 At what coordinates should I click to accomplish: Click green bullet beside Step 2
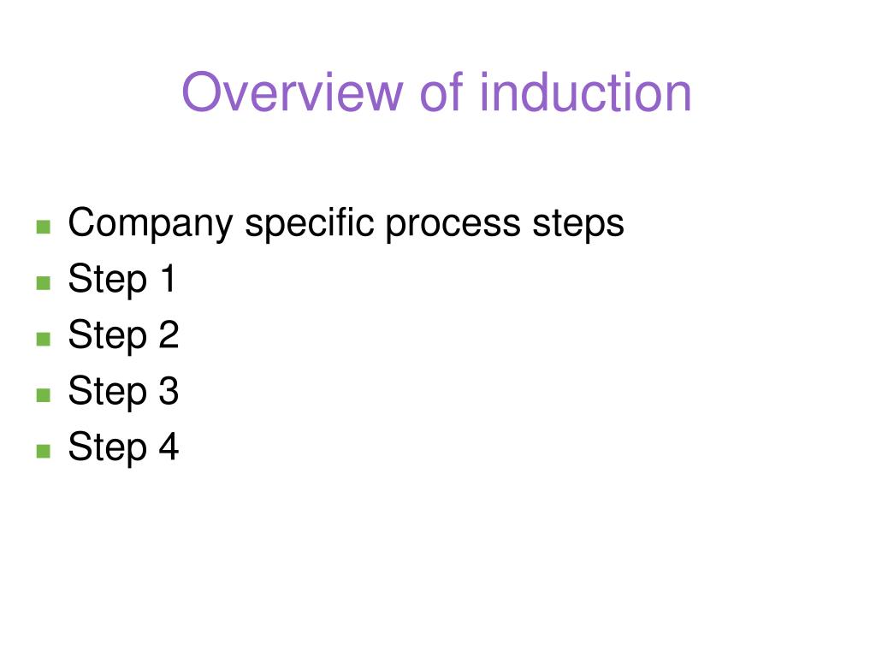[44, 339]
